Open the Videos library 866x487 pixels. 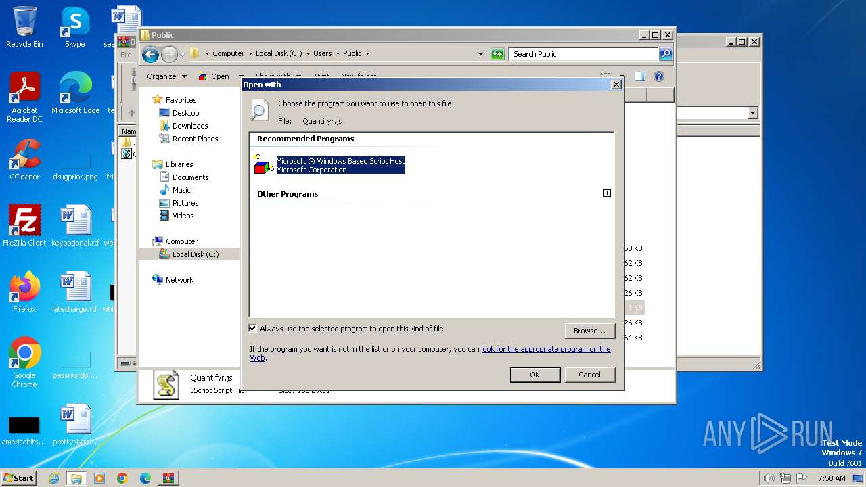(183, 216)
